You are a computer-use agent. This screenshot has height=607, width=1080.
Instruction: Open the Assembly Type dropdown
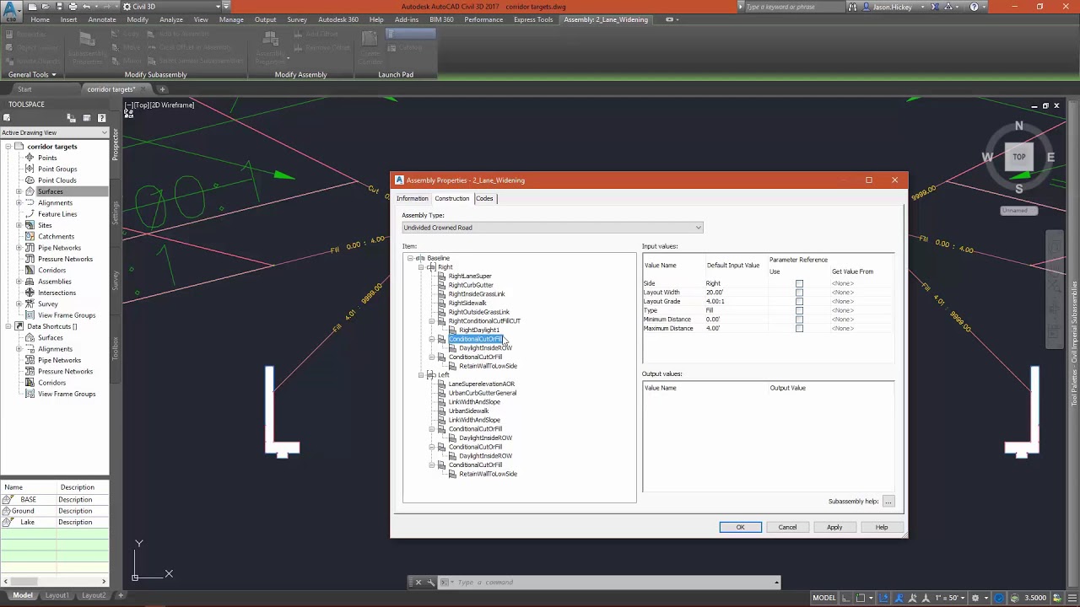(x=697, y=228)
